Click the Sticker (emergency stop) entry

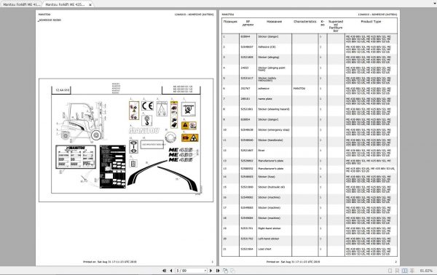click(x=274, y=129)
